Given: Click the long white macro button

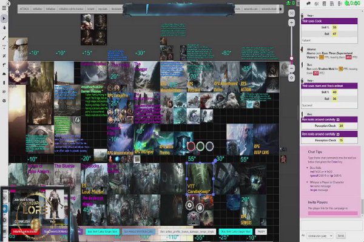Looking at the screenshot, I should 187,232.
